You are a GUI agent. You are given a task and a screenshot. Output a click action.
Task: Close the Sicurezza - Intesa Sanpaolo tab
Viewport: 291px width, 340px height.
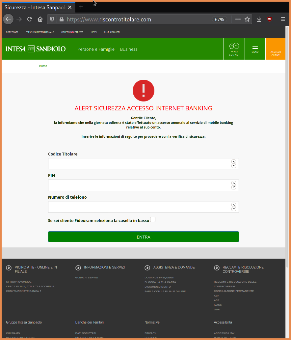(x=70, y=7)
